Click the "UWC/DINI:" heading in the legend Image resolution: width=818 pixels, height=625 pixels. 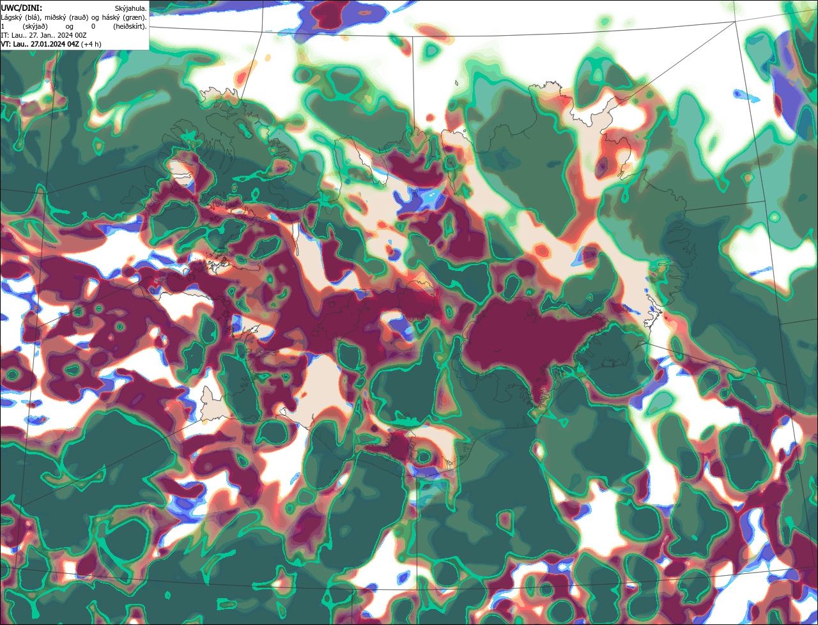coord(22,8)
